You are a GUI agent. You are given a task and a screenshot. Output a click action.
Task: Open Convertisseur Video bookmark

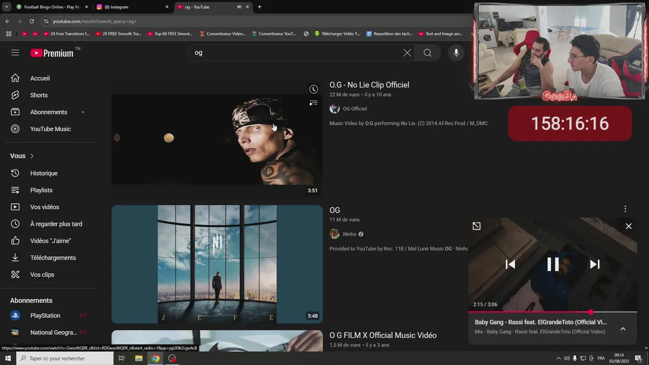223,34
